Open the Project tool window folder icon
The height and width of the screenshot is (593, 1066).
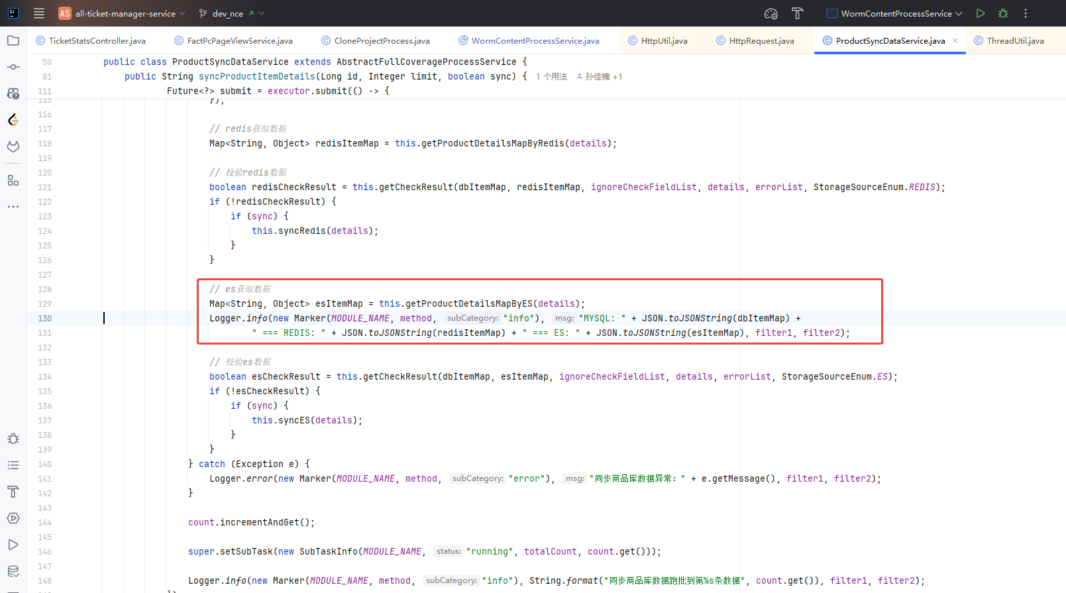[13, 40]
